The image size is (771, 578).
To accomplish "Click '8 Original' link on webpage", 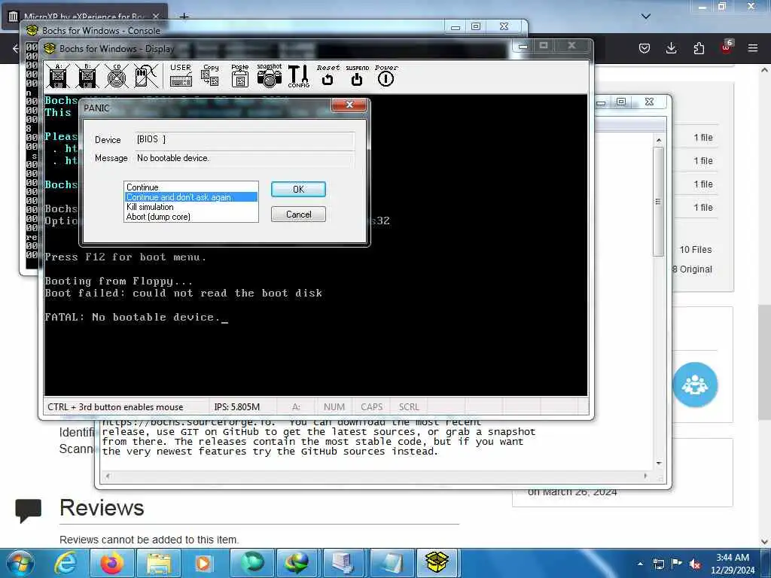I will [x=693, y=269].
